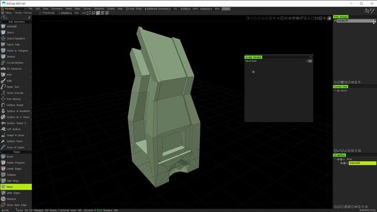Toggle the Auto Snap checkbox
The height and width of the screenshot is (212, 377).
(127, 9)
